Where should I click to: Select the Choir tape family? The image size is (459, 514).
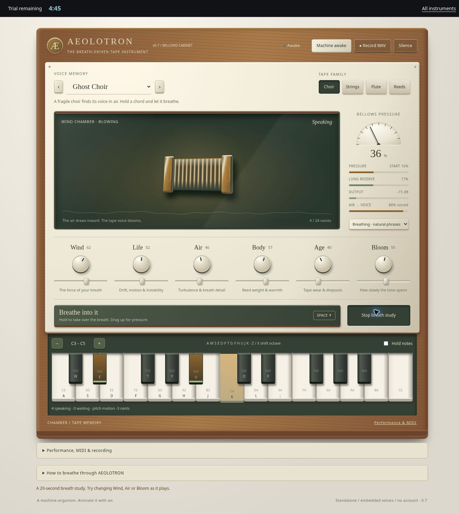[x=329, y=87]
